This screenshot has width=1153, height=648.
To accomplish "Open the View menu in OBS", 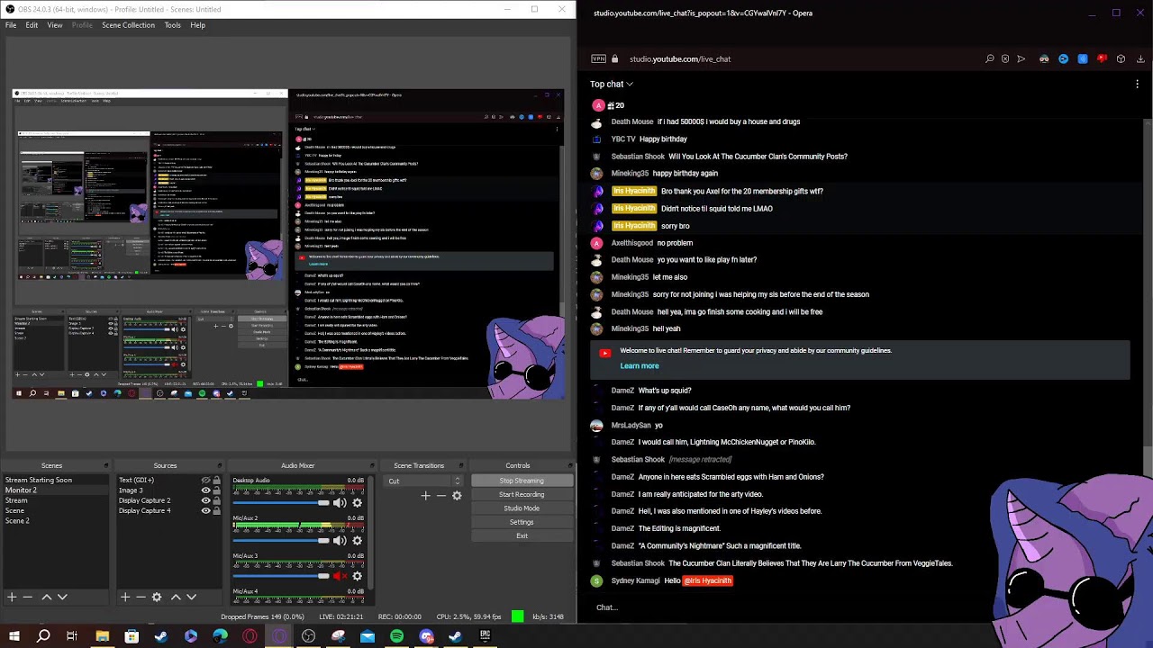I will 55,25.
